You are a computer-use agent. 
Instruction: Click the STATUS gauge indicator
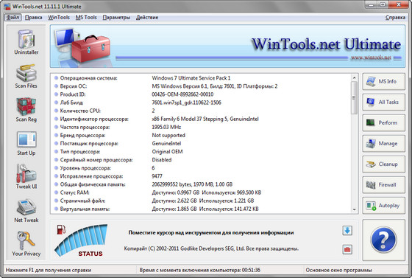82,240
